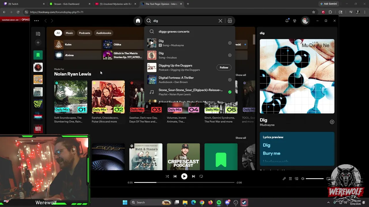The width and height of the screenshot is (369, 207).
Task: Open Windows Start menu
Action: pos(125,202)
